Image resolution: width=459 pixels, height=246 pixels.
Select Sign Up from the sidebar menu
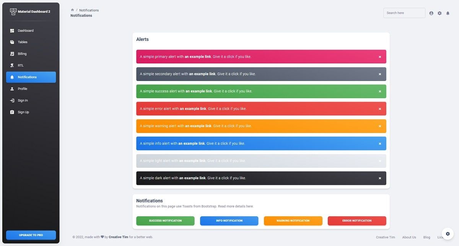(23, 112)
